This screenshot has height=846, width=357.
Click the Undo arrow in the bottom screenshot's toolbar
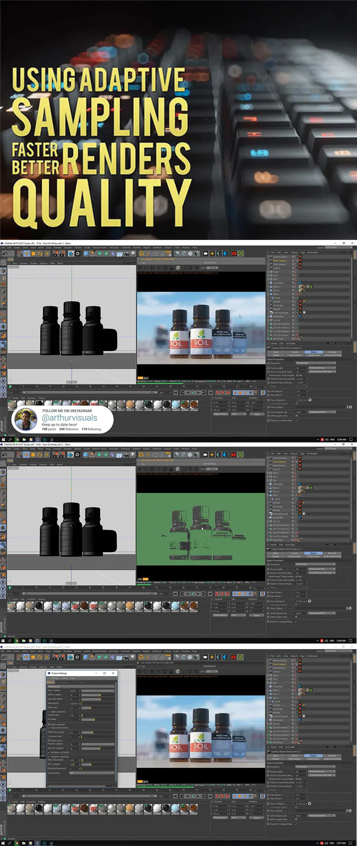5,657
